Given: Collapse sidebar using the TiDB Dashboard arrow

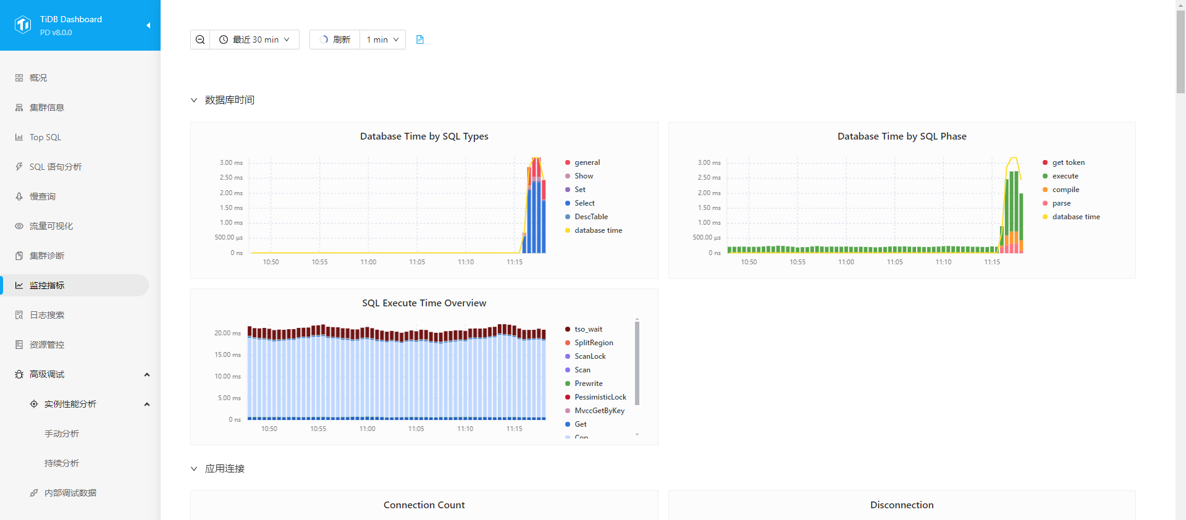Looking at the screenshot, I should point(148,25).
